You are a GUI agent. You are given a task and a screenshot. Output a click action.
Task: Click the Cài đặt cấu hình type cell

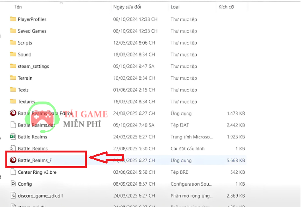188,149
